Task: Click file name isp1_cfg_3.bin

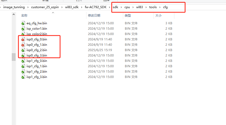Action: pyautogui.click(x=37, y=77)
